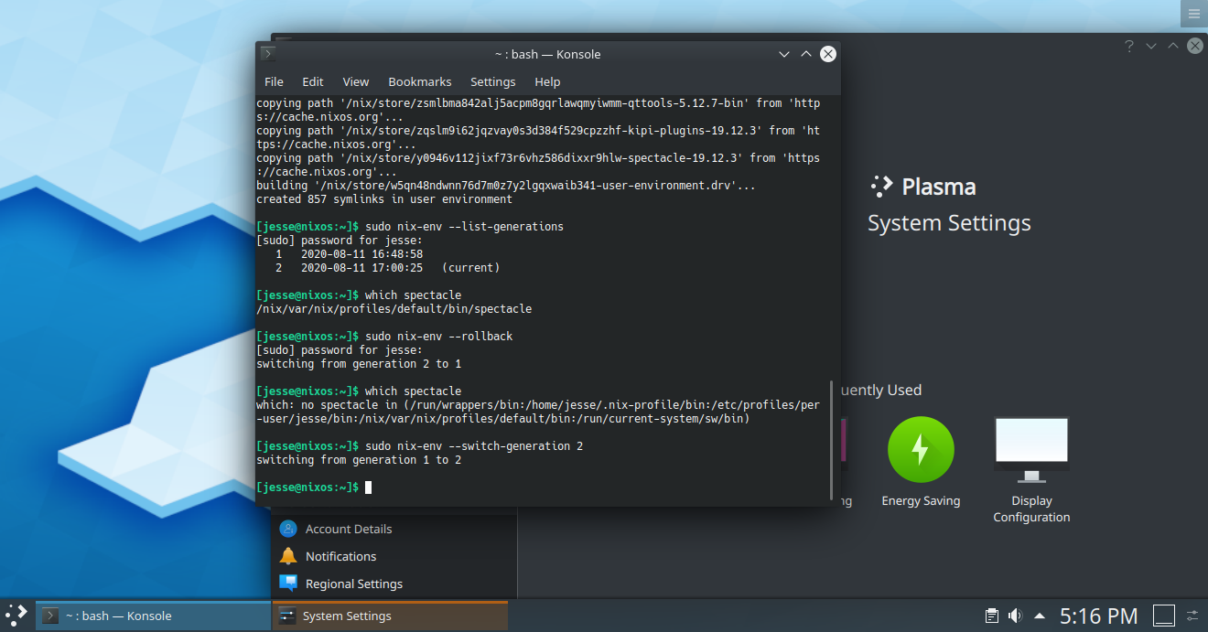Click the terminal cursor at the last prompt

368,487
